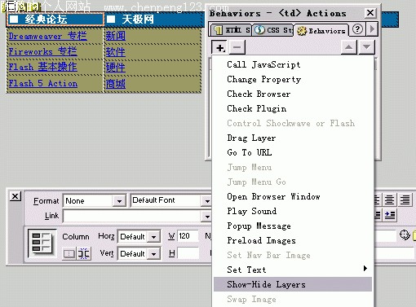Screen dimensions: 416x307
Task: Click the align right icon
Action: coord(405,200)
